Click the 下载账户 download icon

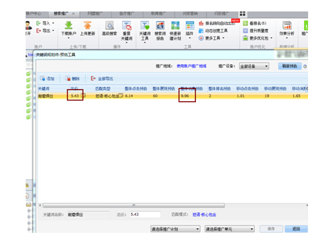click(x=69, y=26)
